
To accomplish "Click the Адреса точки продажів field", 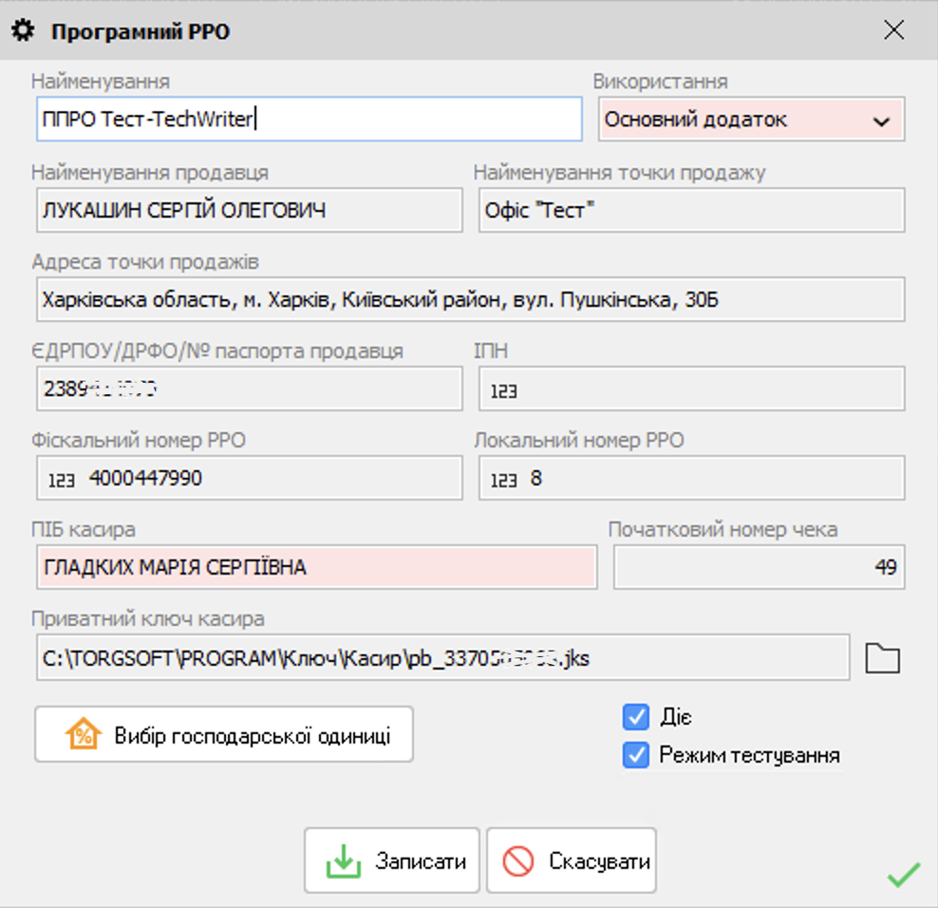I will [x=469, y=299].
